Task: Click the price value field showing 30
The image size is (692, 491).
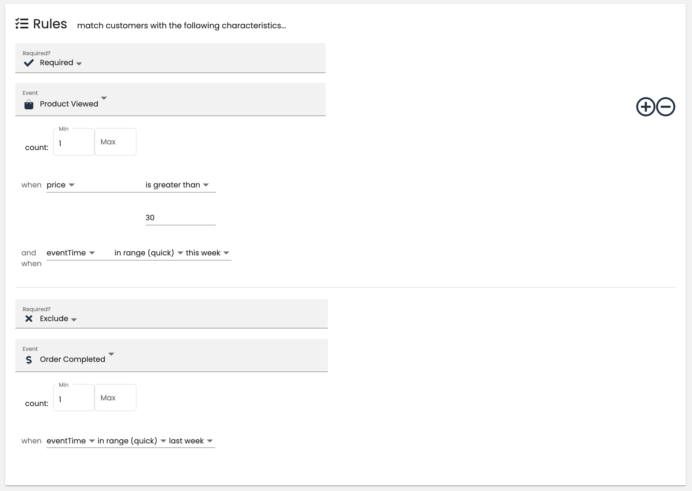Action: point(180,217)
